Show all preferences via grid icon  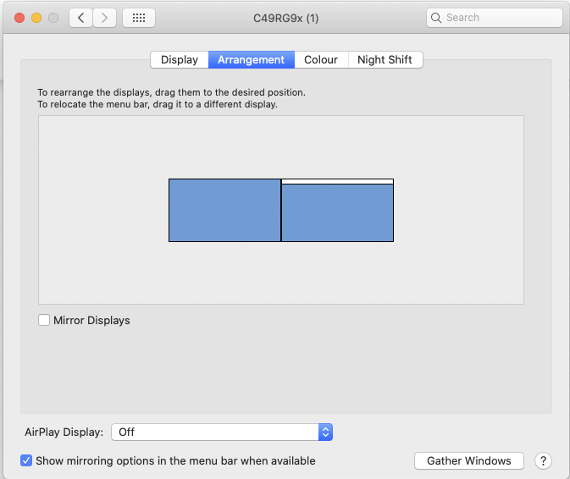(x=139, y=18)
